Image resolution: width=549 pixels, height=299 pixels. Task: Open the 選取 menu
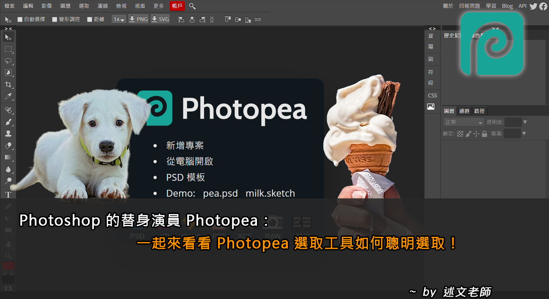click(84, 6)
